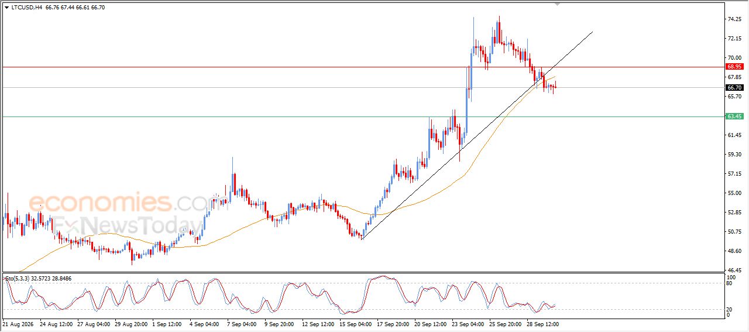Screen dimensions: 749x332
Task: Click the 21 Aug 2026 date label
Action: 18,323
